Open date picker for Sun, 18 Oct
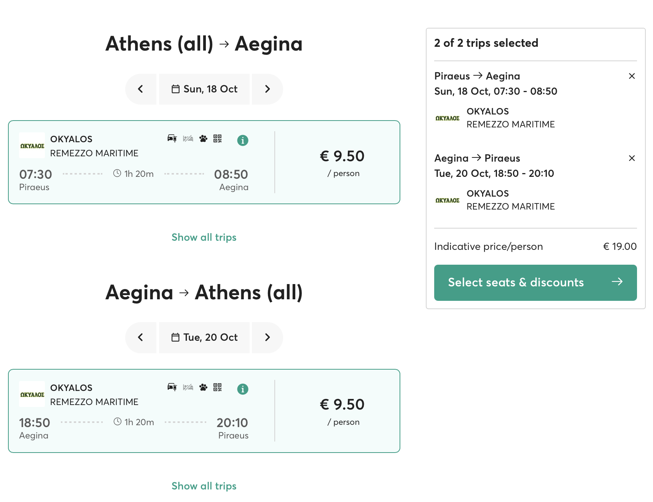 tap(204, 89)
